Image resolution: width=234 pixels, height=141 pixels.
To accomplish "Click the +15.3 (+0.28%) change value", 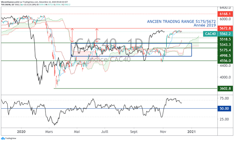I will pos(30,4).
